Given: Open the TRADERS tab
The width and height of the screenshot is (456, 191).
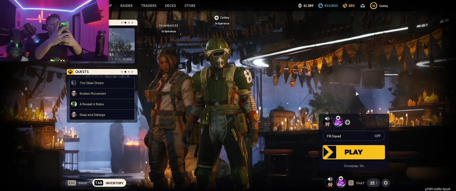Looking at the screenshot, I should 149,6.
